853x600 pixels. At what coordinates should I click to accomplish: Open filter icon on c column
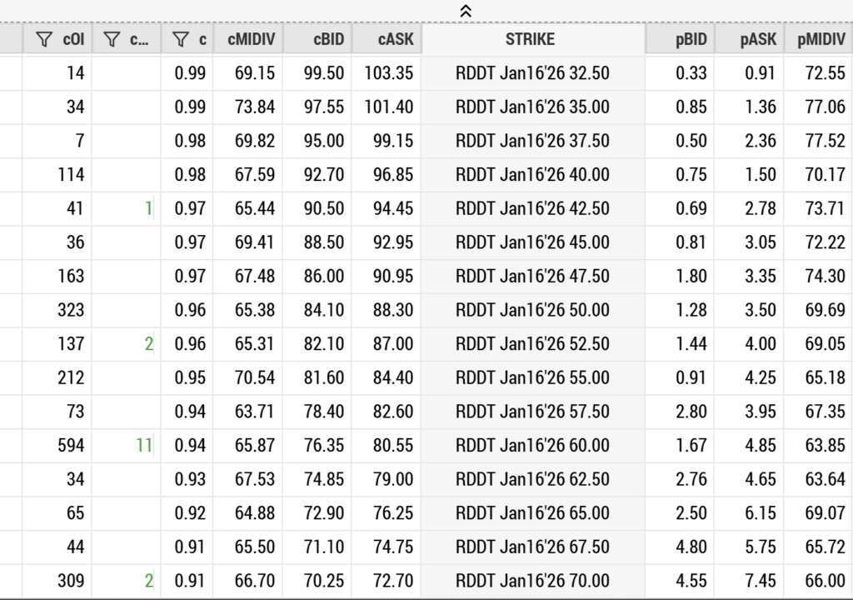[181, 39]
